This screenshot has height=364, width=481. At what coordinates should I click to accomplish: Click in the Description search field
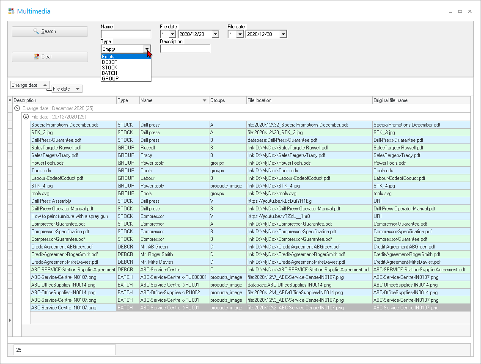click(x=185, y=49)
